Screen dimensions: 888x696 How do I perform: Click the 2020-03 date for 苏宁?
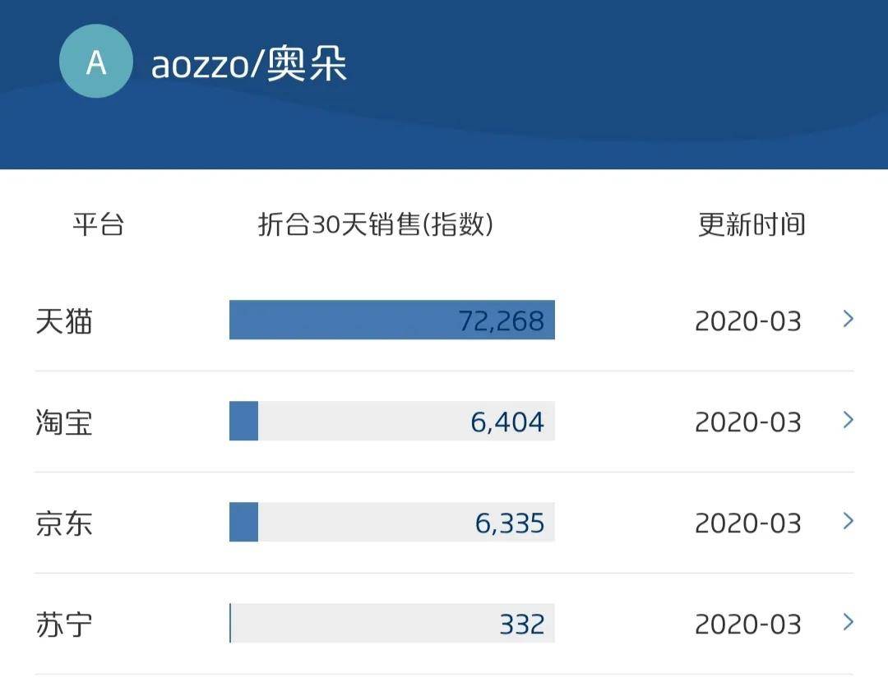747,624
